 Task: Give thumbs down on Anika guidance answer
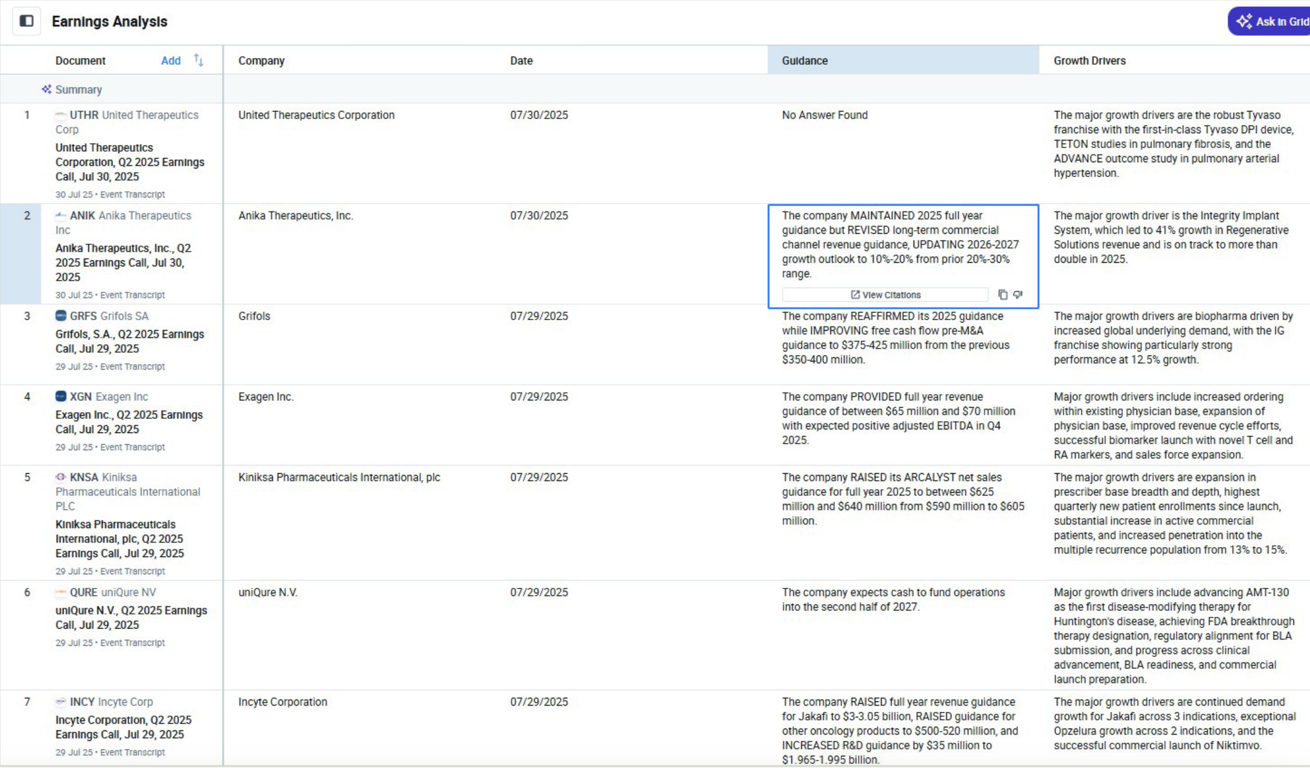point(1018,295)
